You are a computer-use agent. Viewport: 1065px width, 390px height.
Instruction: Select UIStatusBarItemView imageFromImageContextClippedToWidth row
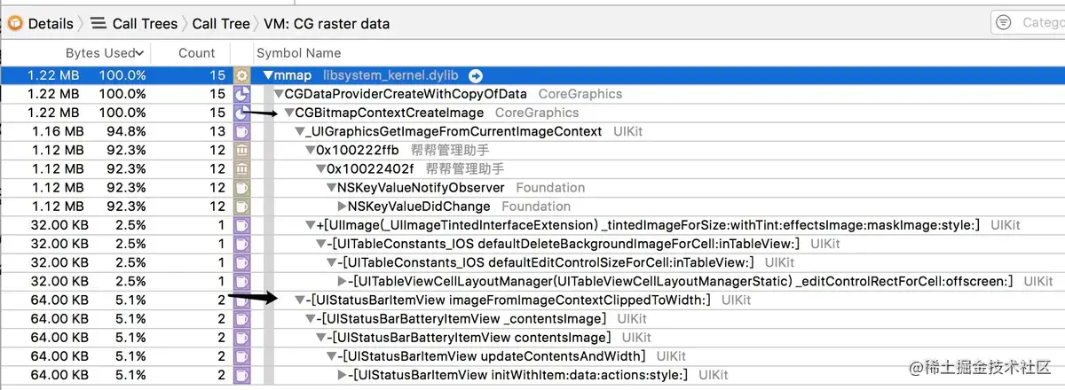coord(532,300)
